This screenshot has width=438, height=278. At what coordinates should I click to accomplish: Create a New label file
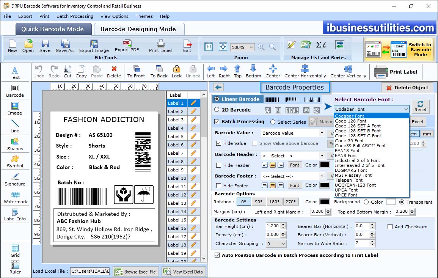(x=12, y=46)
